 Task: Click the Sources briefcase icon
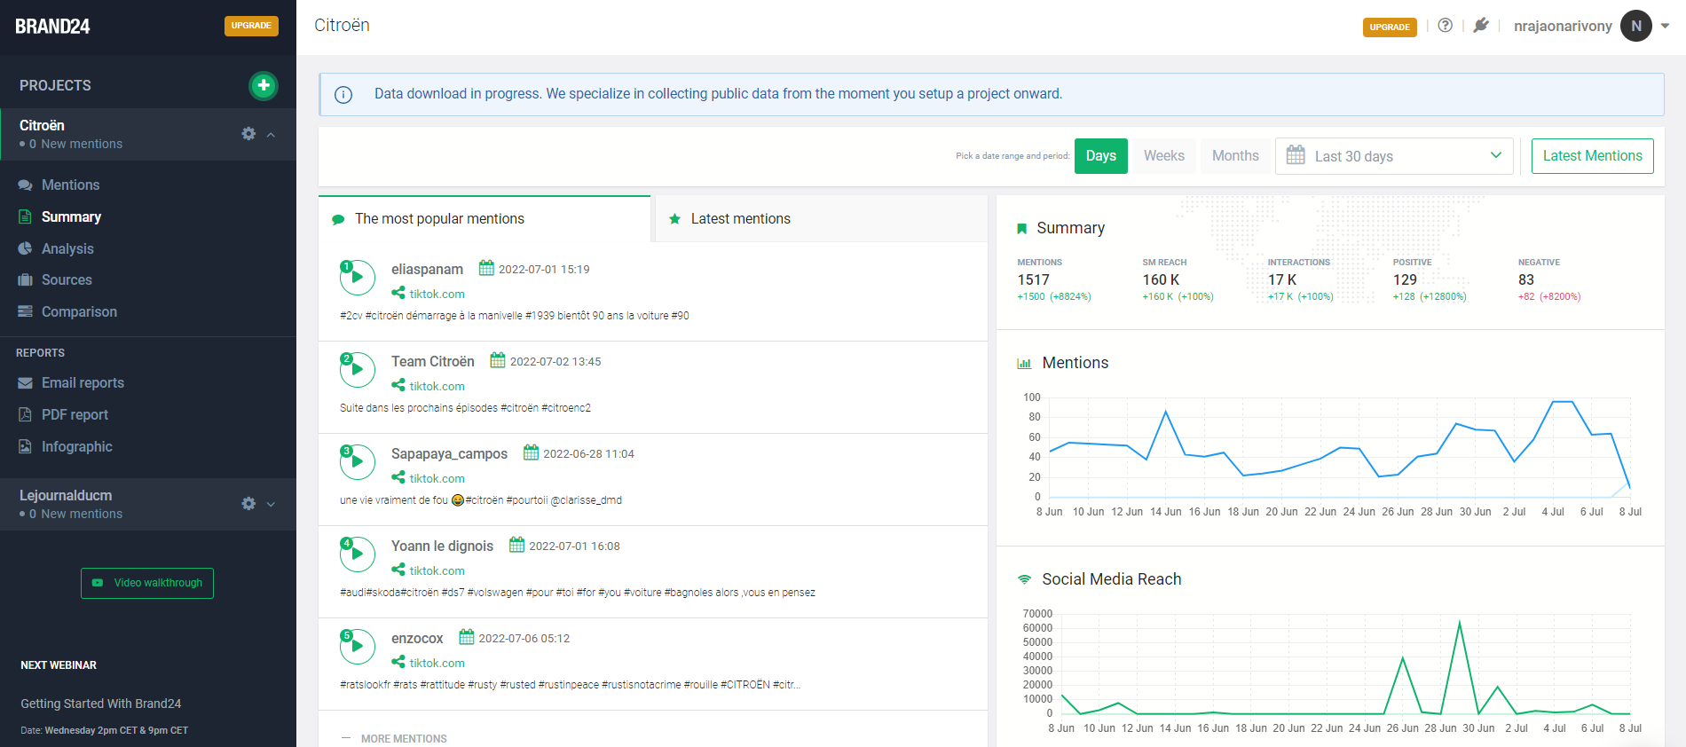click(25, 279)
